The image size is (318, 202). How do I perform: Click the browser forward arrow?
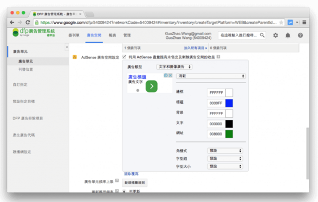20,23
